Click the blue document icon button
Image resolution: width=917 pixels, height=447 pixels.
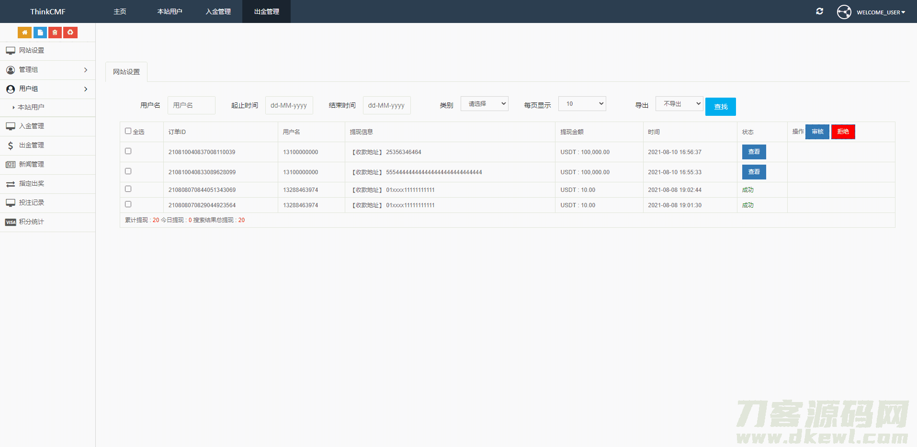pyautogui.click(x=40, y=33)
